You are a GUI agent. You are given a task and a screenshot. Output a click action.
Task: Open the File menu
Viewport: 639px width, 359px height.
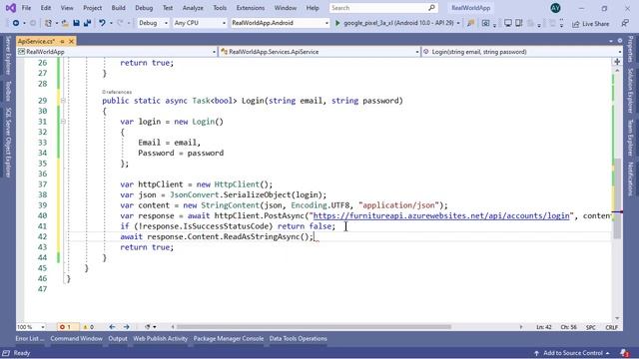coord(26,8)
